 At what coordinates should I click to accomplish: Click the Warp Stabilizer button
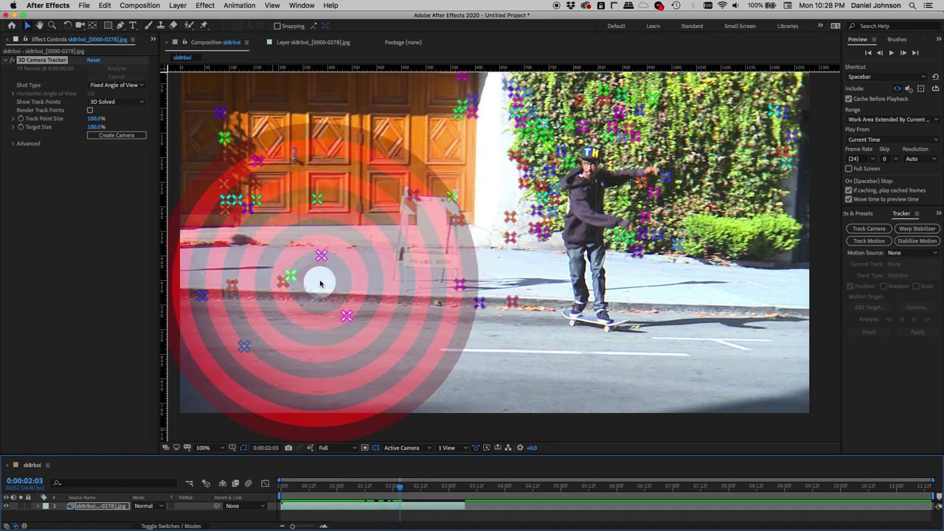point(917,229)
